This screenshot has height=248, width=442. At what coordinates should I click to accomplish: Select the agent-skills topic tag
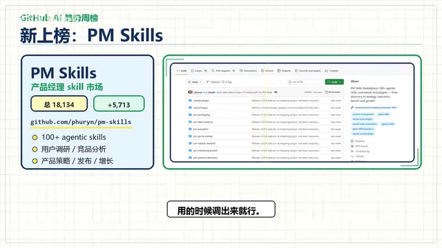384,114
